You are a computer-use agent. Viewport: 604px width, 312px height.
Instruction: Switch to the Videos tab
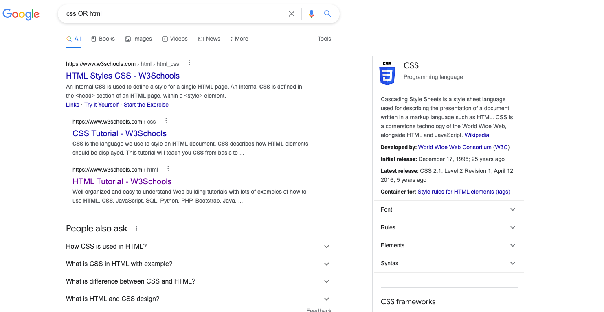[175, 39]
